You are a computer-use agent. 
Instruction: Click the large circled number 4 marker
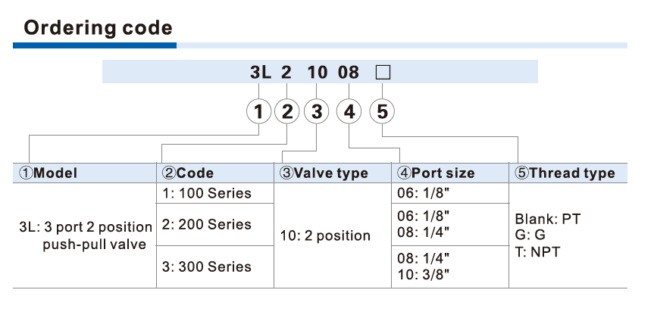(349, 112)
